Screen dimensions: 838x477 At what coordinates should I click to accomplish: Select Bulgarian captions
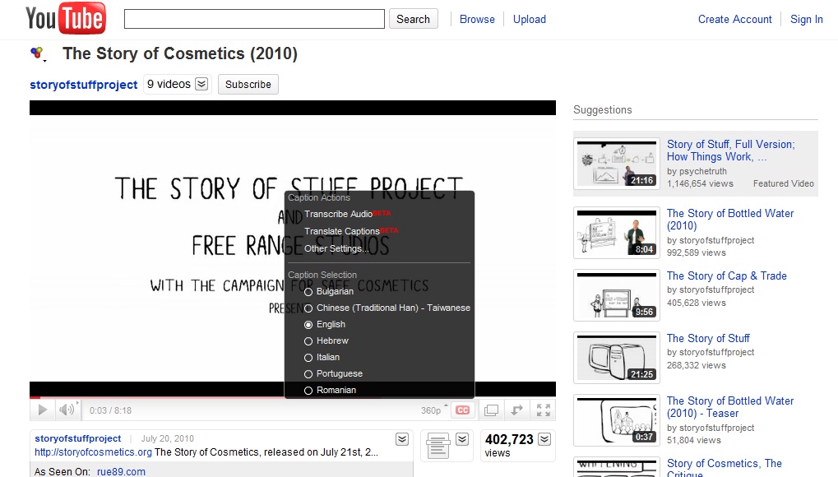[329, 291]
